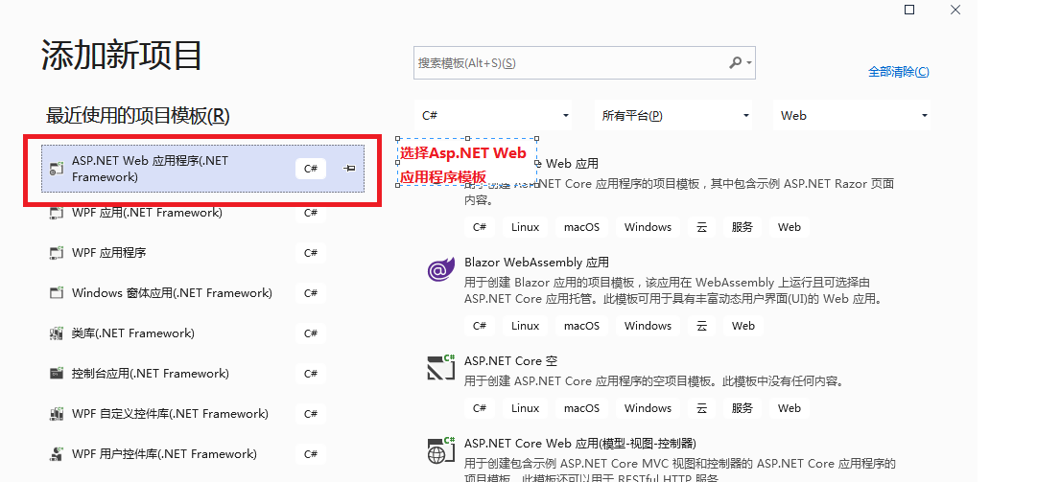Select ASP.NET Core Web 应用(模型-视图-控制器) template

[x=579, y=444]
